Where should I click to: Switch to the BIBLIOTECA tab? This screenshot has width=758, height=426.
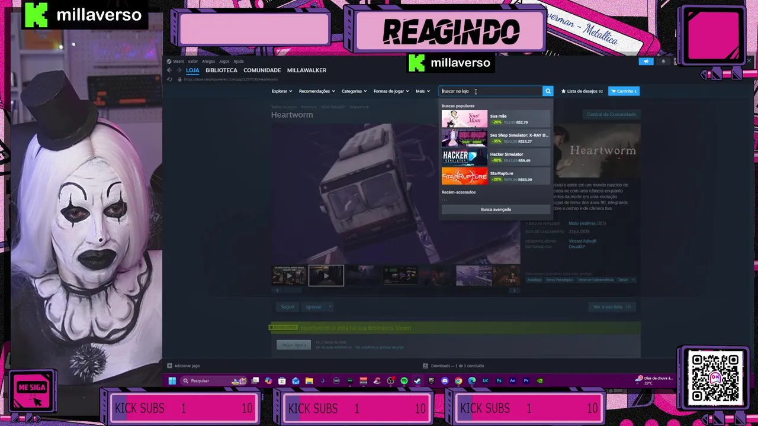point(221,70)
